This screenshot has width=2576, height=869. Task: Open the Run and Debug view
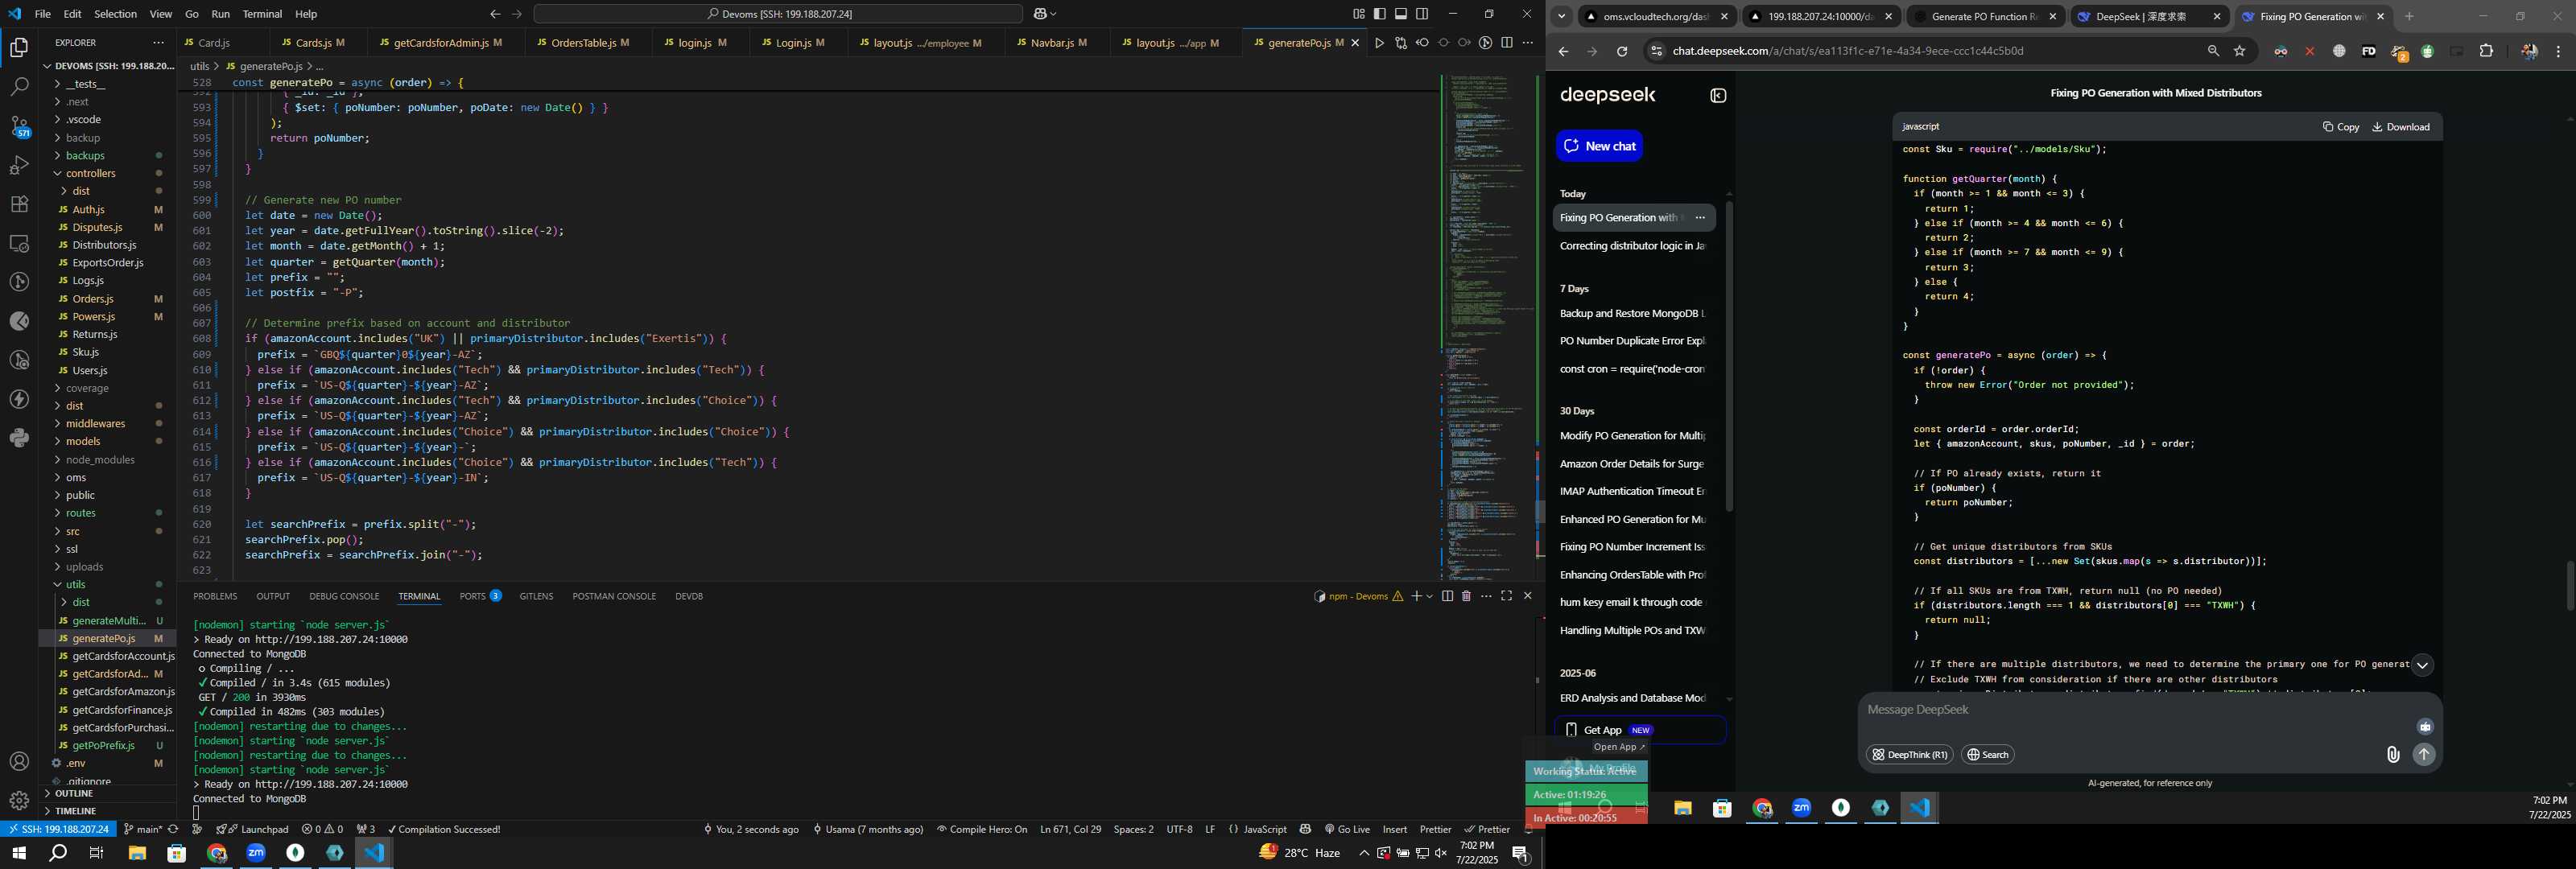point(19,165)
